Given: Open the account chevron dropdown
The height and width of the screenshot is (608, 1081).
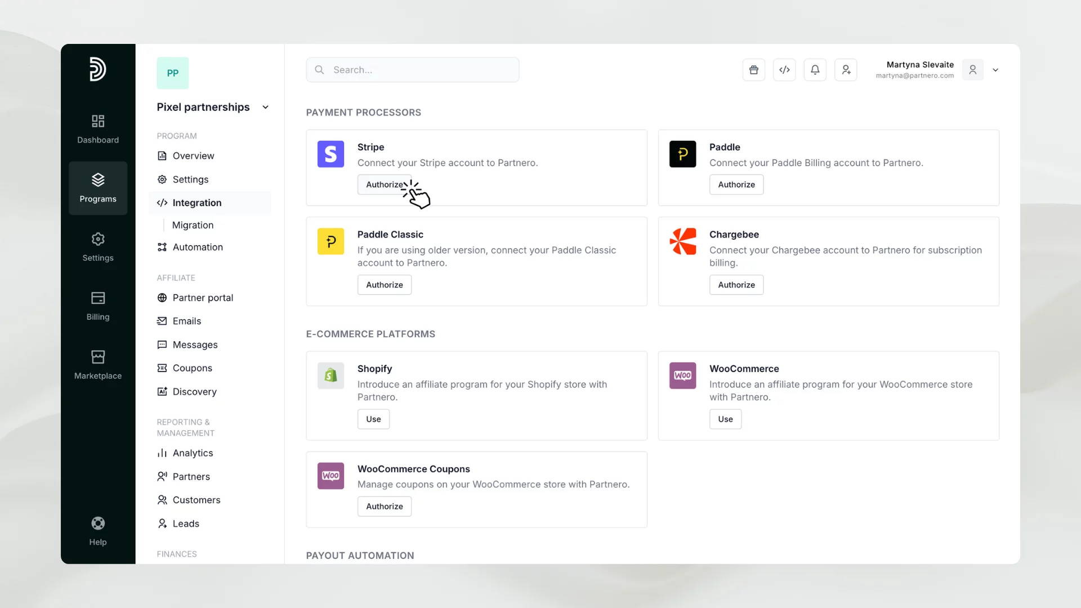Looking at the screenshot, I should coord(995,70).
